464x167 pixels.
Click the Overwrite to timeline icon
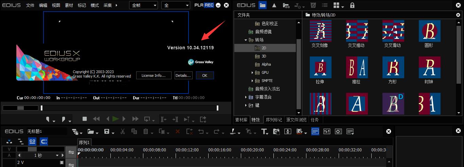click(x=175, y=119)
